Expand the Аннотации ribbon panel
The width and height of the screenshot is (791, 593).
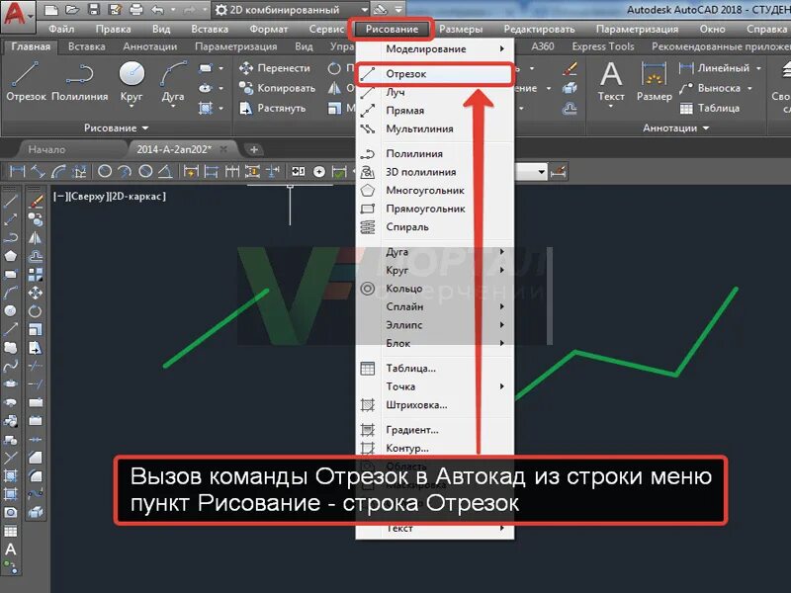coord(676,128)
